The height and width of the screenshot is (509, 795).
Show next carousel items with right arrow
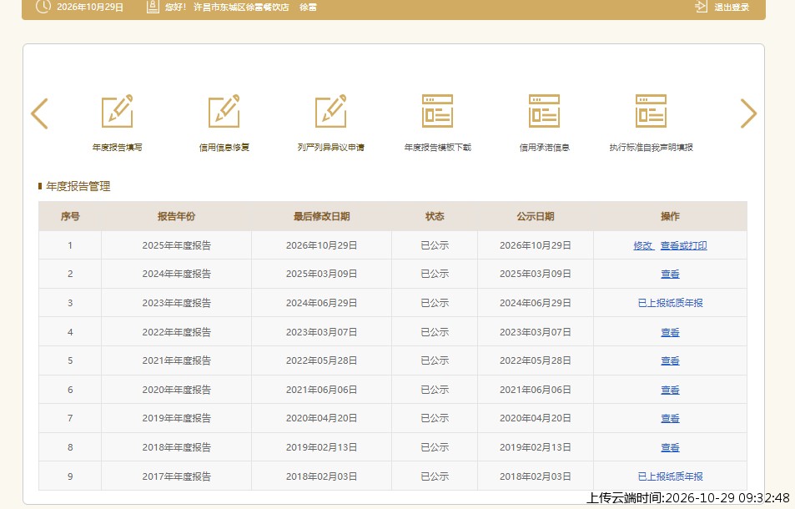pyautogui.click(x=748, y=113)
